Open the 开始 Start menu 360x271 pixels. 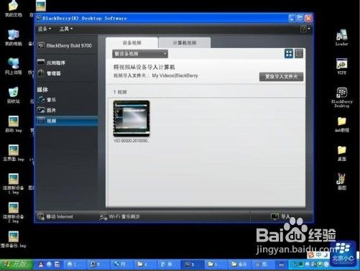tap(17, 265)
